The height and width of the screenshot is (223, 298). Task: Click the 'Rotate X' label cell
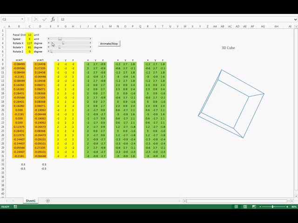[18, 43]
